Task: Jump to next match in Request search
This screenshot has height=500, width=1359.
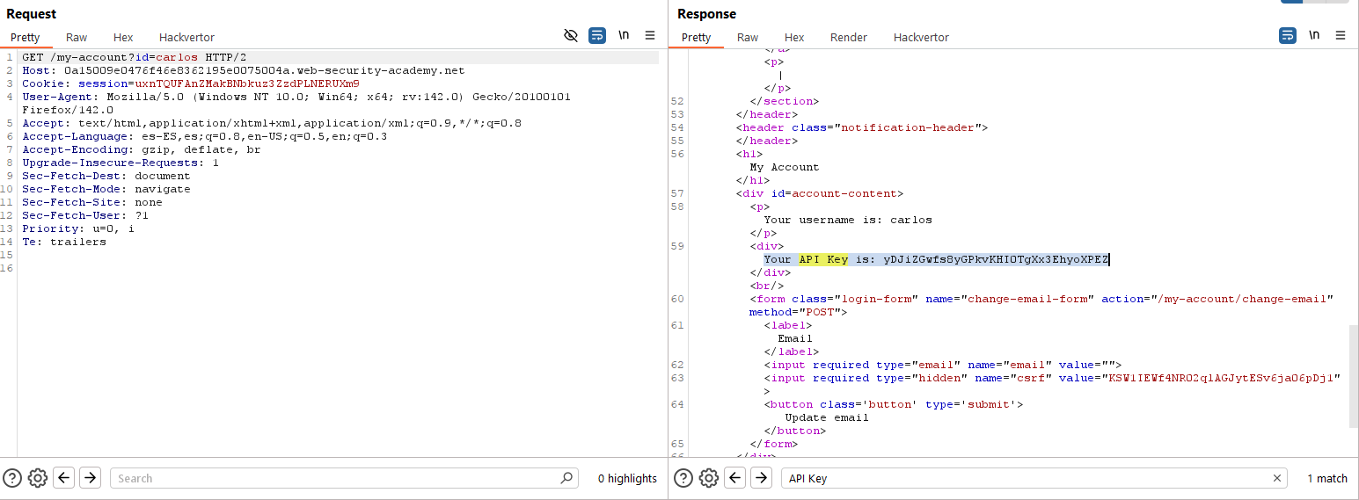Action: pos(90,478)
